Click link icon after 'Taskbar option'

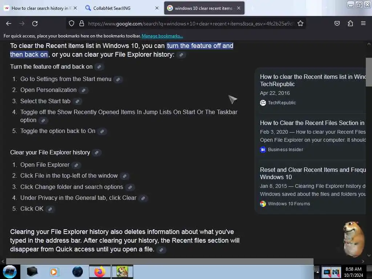tap(43, 121)
